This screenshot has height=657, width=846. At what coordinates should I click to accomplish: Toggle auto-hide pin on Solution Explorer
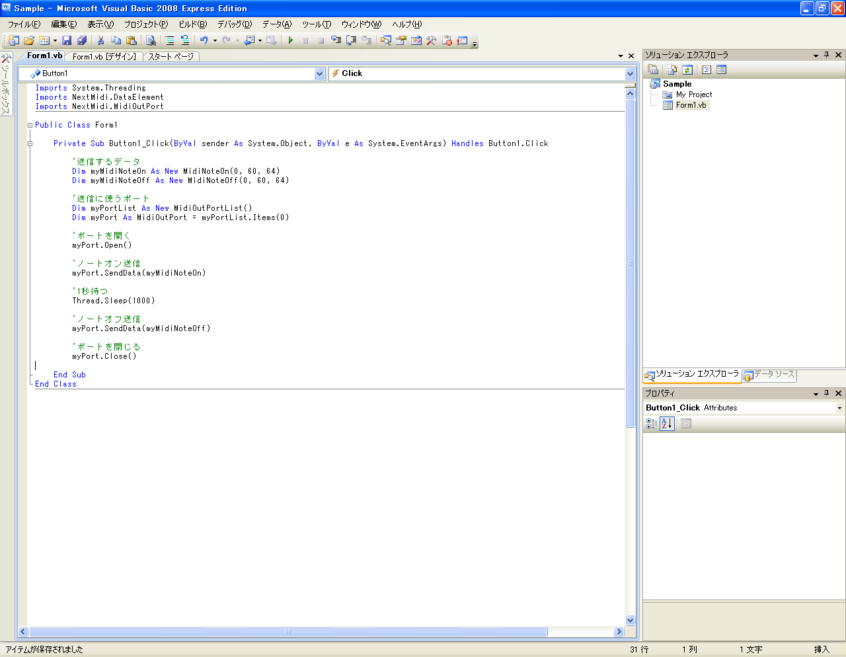click(826, 54)
